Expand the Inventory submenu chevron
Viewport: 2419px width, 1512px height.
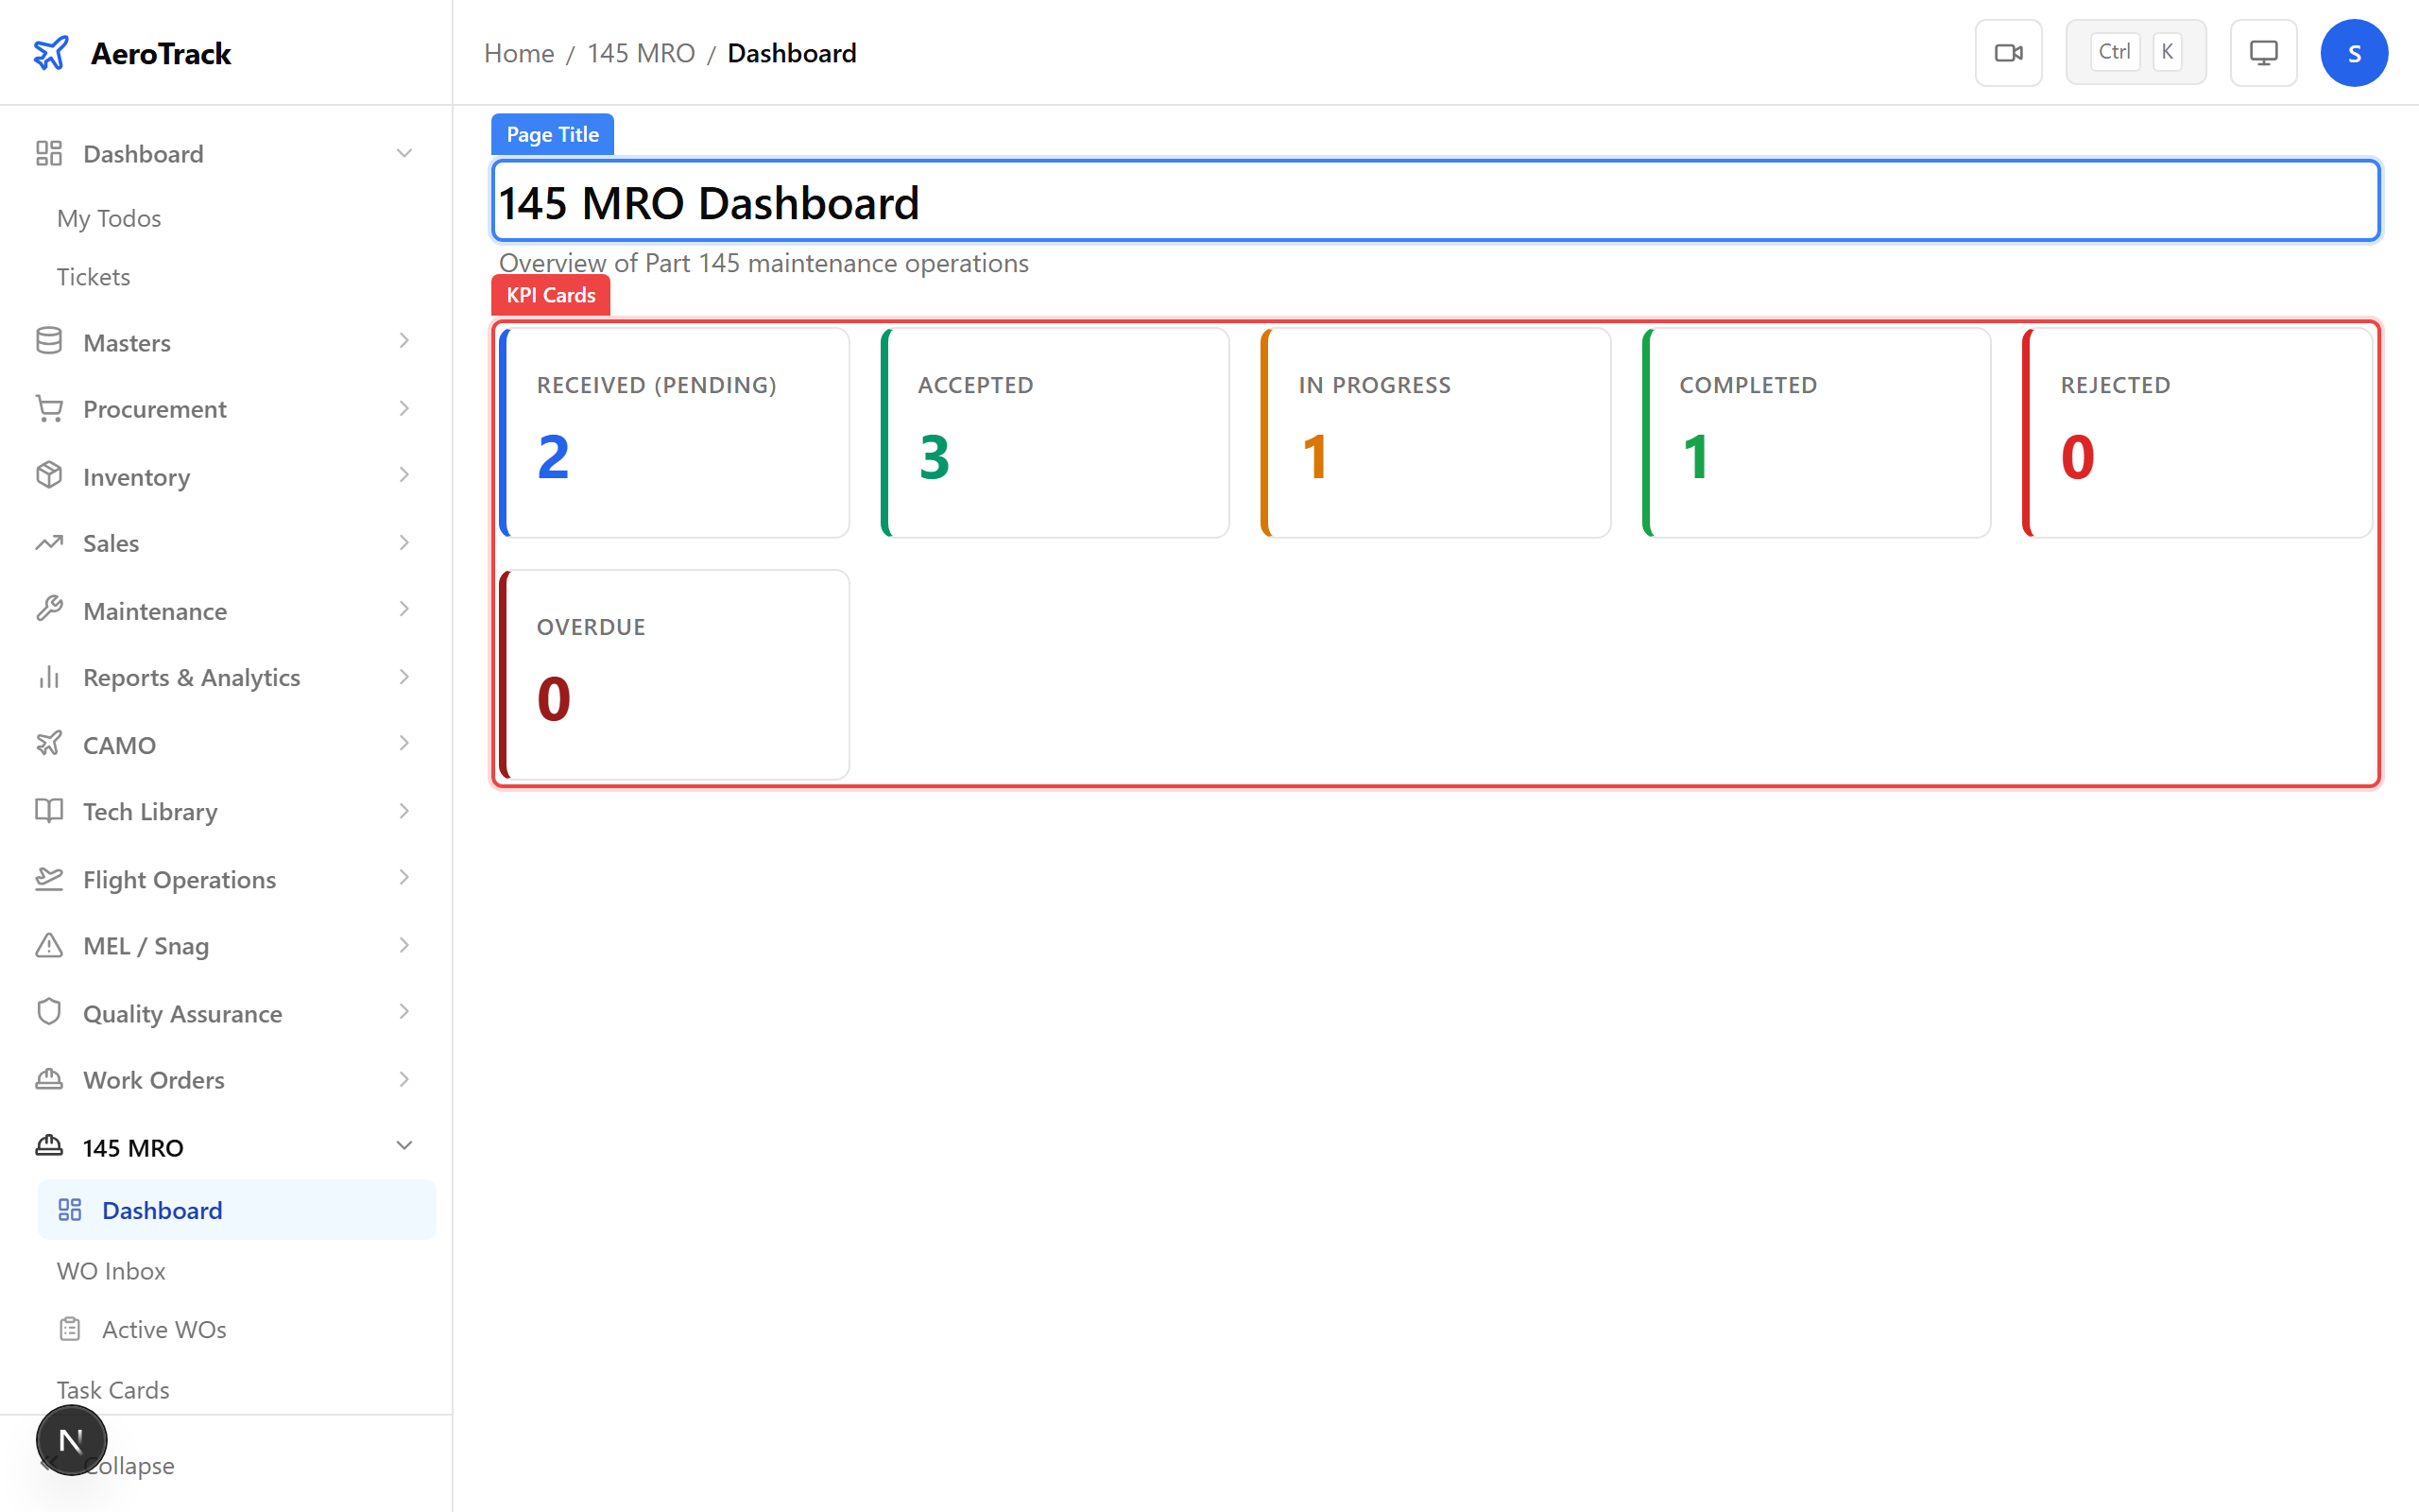(403, 475)
